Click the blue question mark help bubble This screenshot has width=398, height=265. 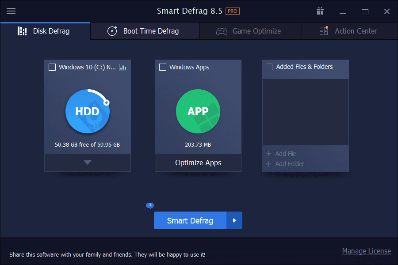150,206
